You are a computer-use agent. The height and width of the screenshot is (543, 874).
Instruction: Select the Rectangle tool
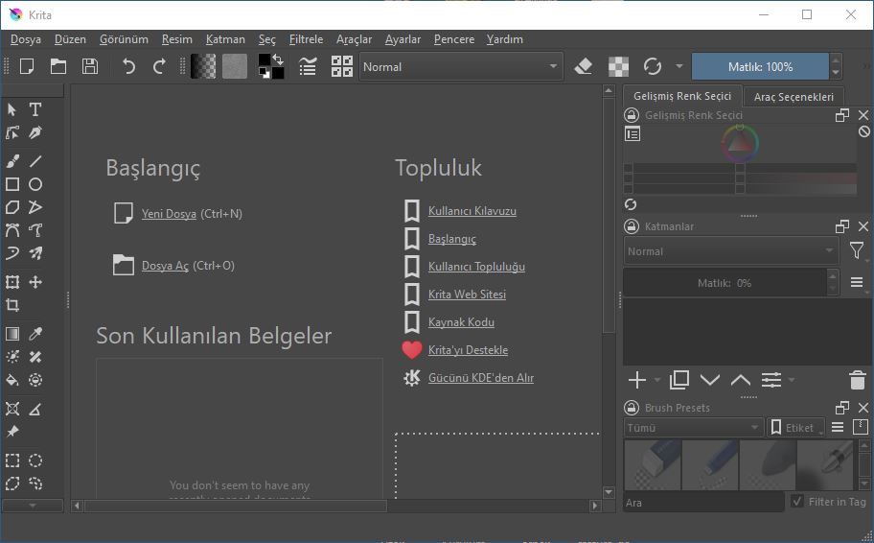[x=11, y=184]
